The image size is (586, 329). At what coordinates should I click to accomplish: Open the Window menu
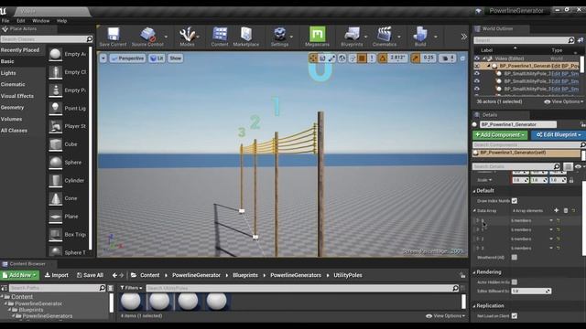[40, 21]
